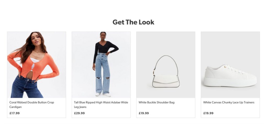This screenshot has width=268, height=138.
Task: Click the Get The Look heading
Action: pyautogui.click(x=133, y=22)
